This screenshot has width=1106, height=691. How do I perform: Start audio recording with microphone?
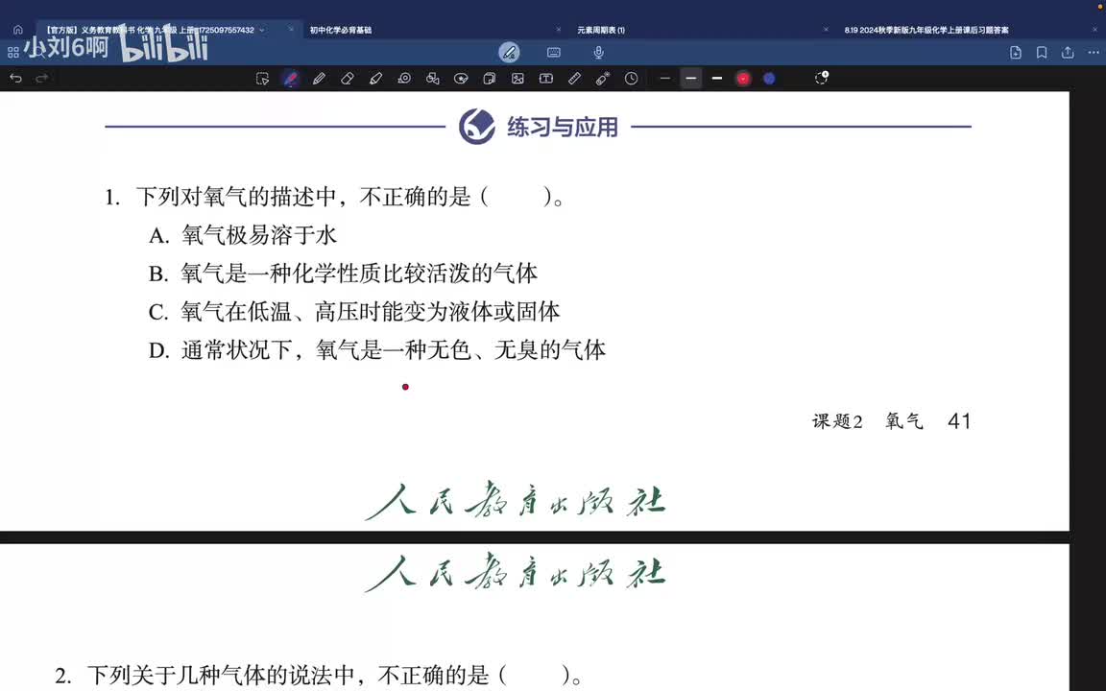(x=598, y=52)
